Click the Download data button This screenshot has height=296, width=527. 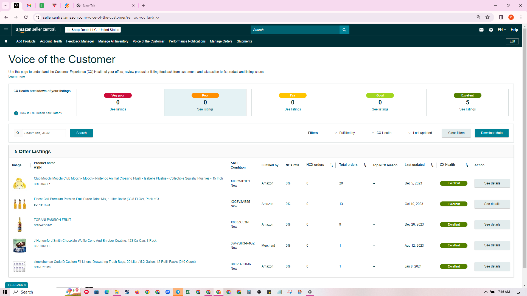pyautogui.click(x=492, y=133)
